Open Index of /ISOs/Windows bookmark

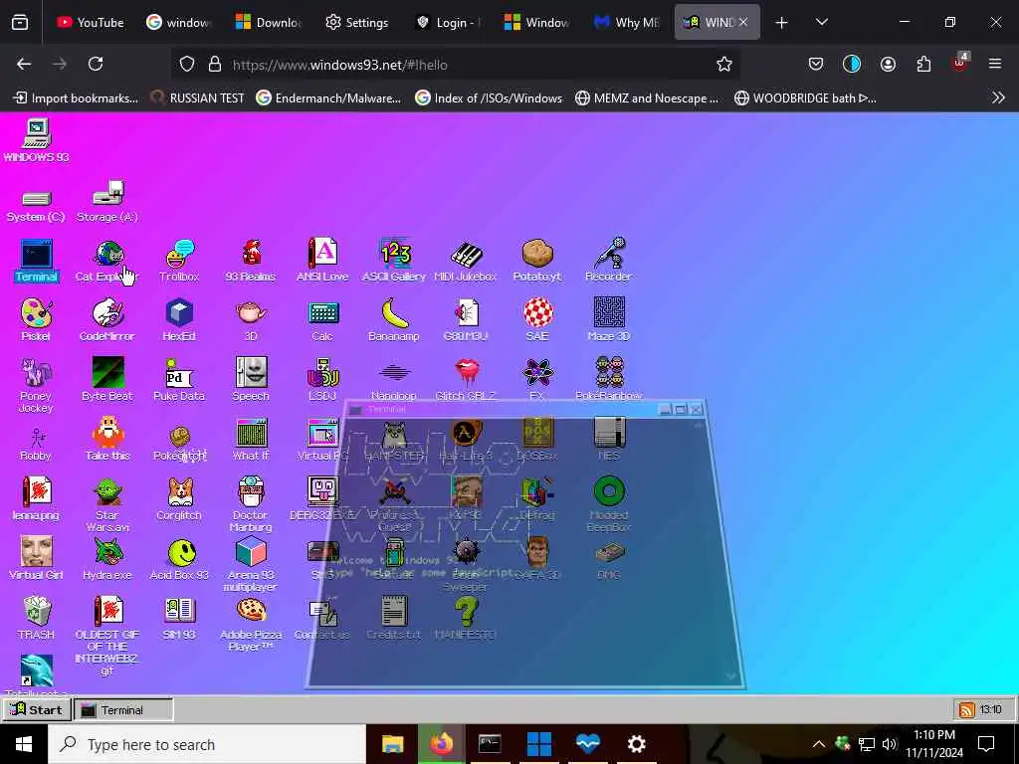pyautogui.click(x=488, y=98)
